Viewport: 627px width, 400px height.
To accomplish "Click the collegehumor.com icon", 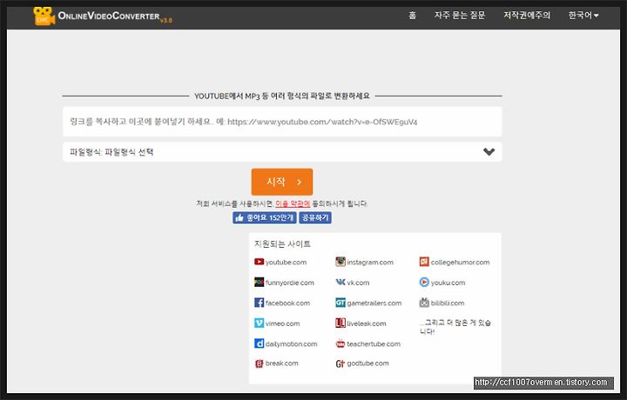I will tap(424, 262).
